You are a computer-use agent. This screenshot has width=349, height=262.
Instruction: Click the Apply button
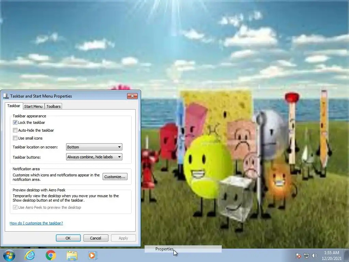tap(123, 238)
